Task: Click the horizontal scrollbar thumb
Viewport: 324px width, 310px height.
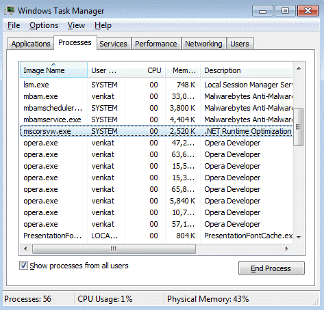Action: [x=114, y=249]
